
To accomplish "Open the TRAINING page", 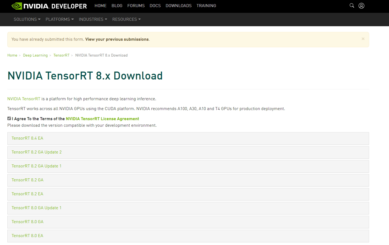I will point(206,5).
